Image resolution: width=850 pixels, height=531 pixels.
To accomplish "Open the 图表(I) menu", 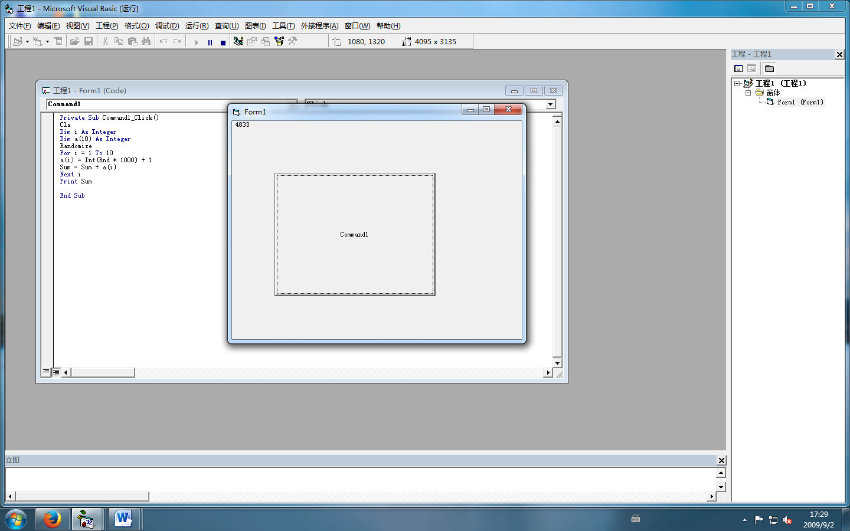I will pos(255,26).
